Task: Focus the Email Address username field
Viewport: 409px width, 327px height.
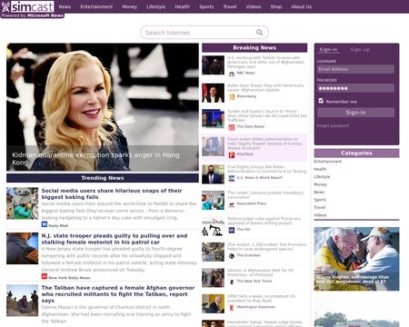Action: pyautogui.click(x=355, y=69)
